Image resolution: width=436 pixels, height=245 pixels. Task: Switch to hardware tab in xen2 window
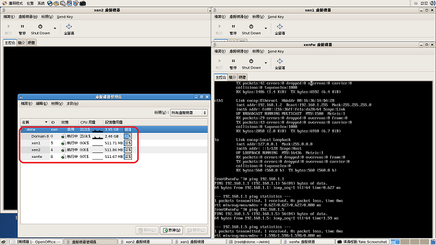(31, 43)
